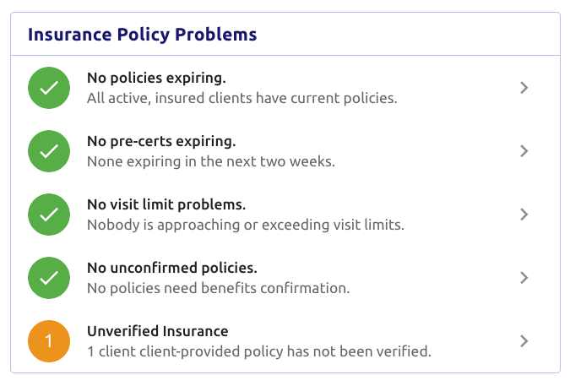Expand the No policies expiring chevron
This screenshot has height=386, width=570.
[524, 88]
